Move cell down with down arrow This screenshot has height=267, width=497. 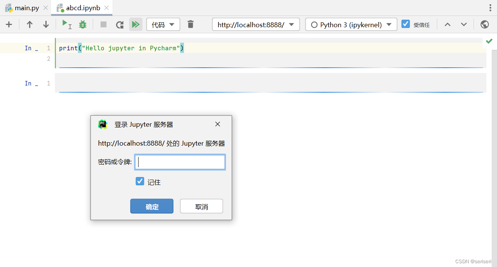46,25
